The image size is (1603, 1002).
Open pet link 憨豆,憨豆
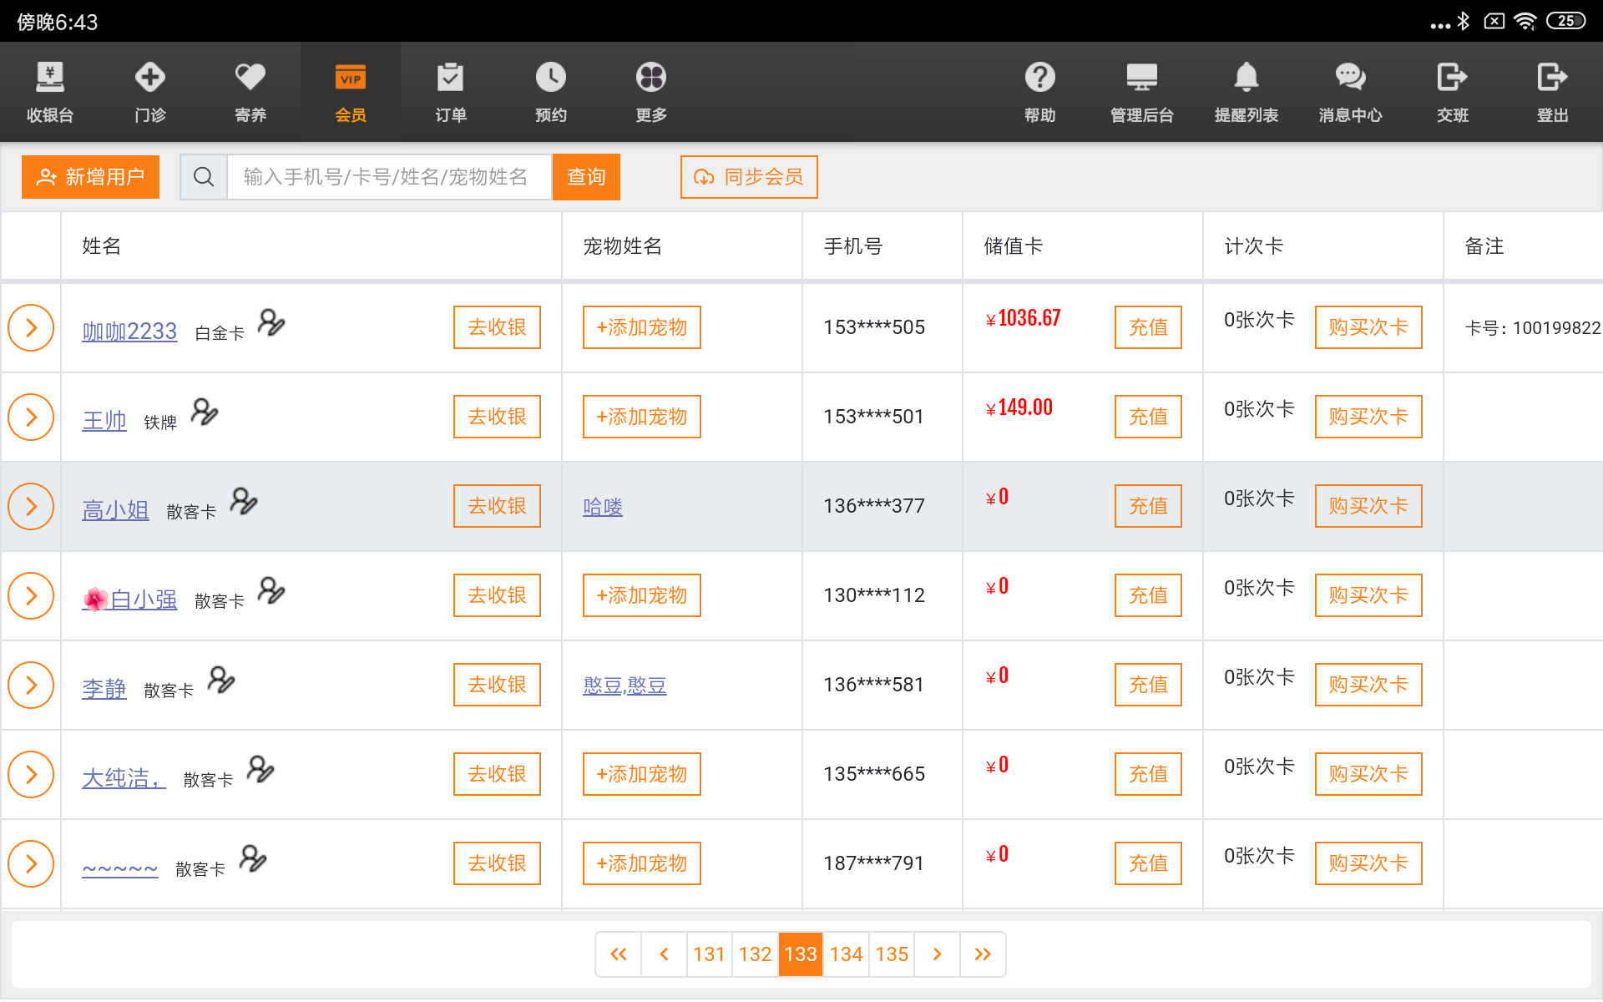point(625,686)
